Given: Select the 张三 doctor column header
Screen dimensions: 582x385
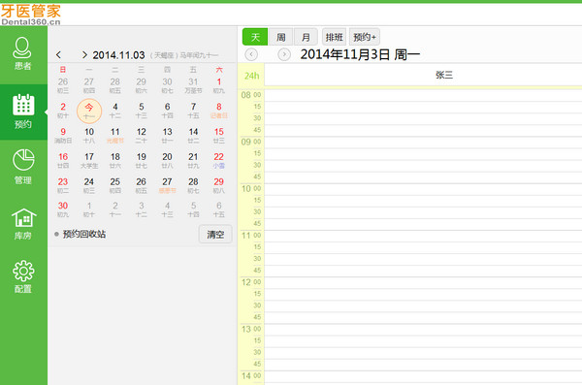Looking at the screenshot, I should (444, 75).
